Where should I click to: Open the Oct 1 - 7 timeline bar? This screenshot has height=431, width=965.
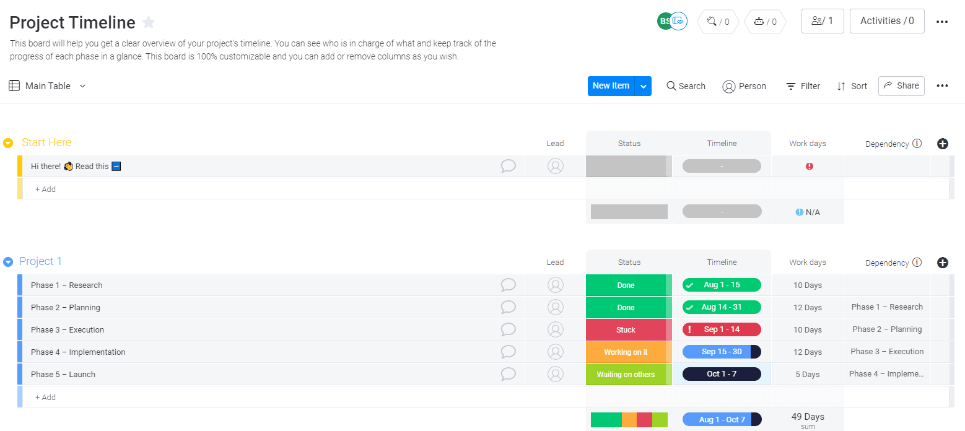click(722, 374)
